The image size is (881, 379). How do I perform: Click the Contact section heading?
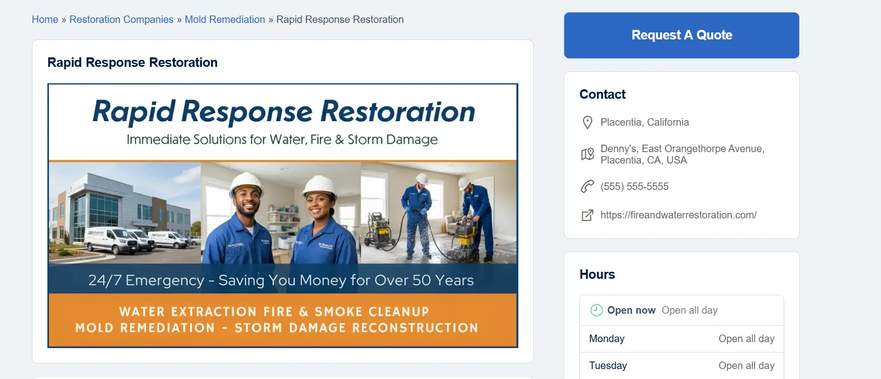tap(602, 94)
